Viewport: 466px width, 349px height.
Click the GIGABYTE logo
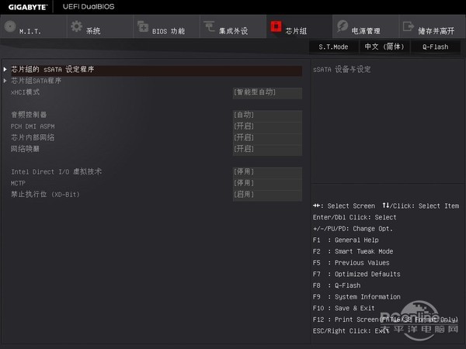(28, 7)
